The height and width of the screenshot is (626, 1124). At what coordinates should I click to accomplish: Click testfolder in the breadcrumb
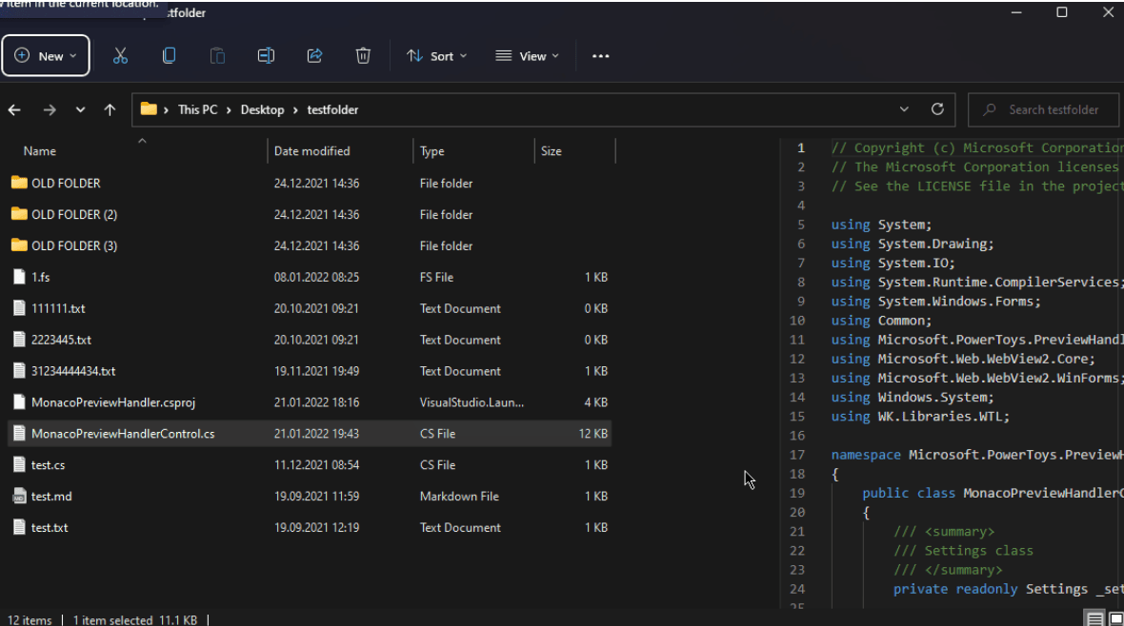332,109
